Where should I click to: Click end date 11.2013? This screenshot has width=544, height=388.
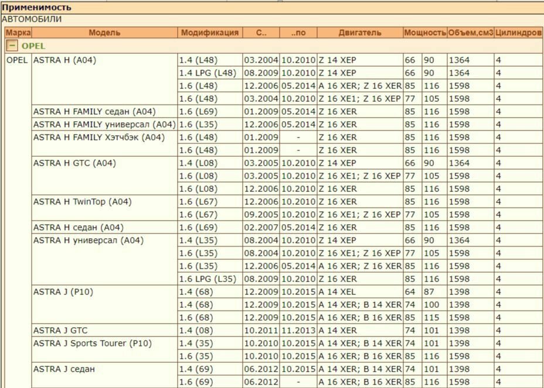tap(298, 331)
